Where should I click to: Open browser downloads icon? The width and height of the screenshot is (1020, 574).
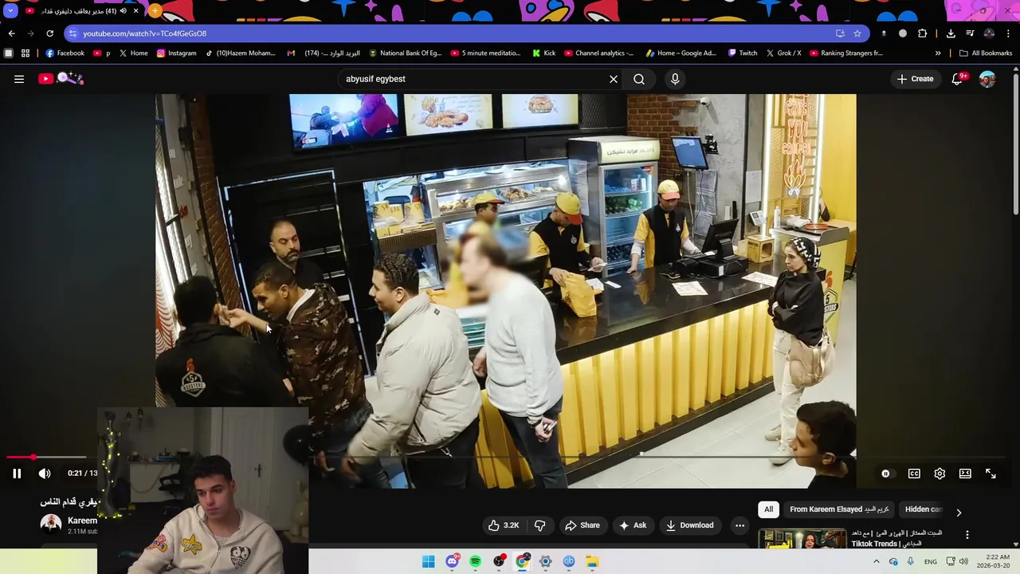pos(951,33)
